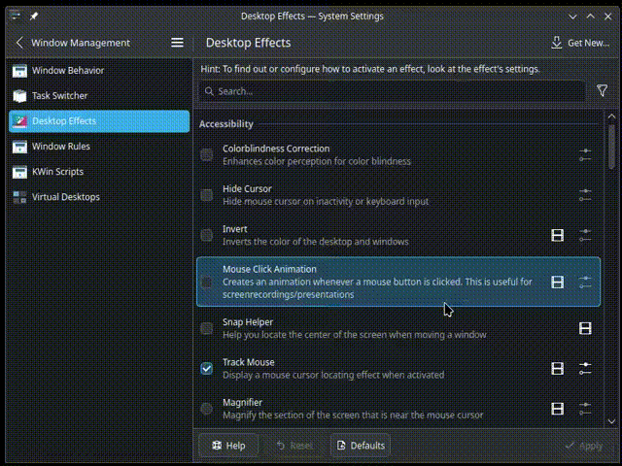Click Virtual Desktops sidebar icon

tap(19, 197)
